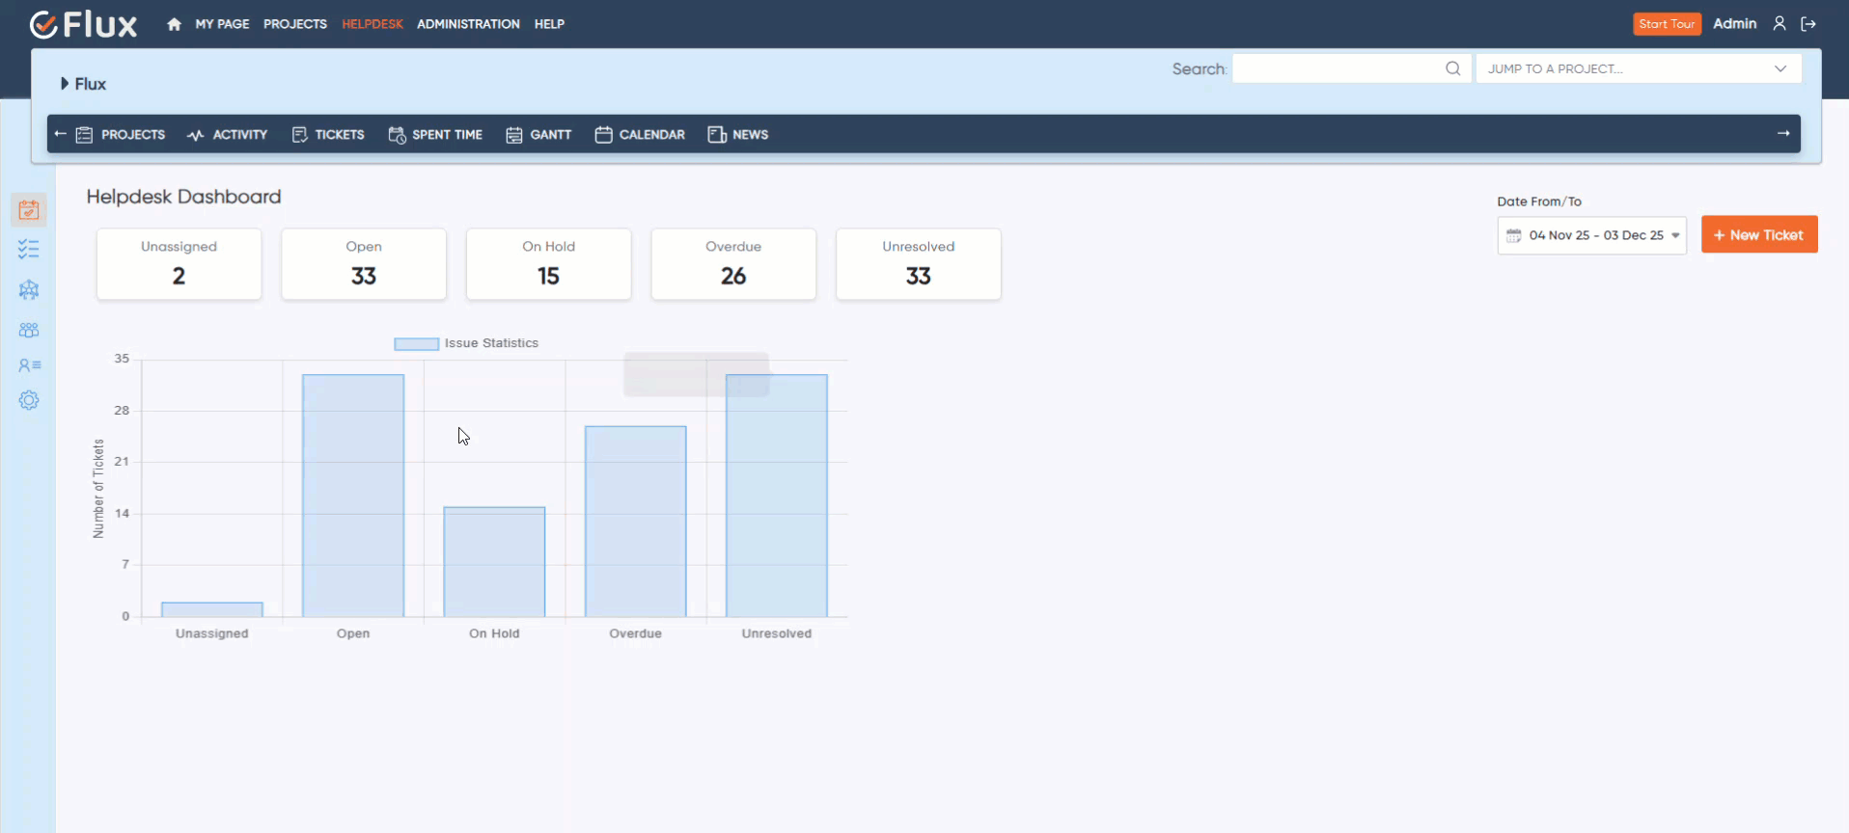Screen dimensions: 1849x833
Task: Open the Administration menu
Action: (468, 24)
